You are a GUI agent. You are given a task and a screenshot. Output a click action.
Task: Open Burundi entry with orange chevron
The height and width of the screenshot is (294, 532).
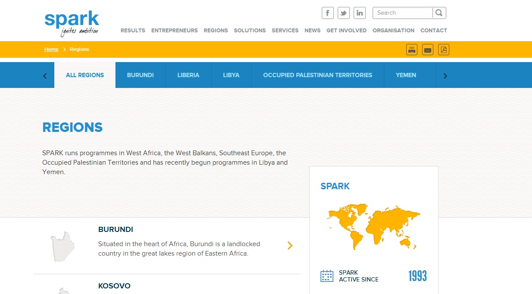tap(290, 245)
